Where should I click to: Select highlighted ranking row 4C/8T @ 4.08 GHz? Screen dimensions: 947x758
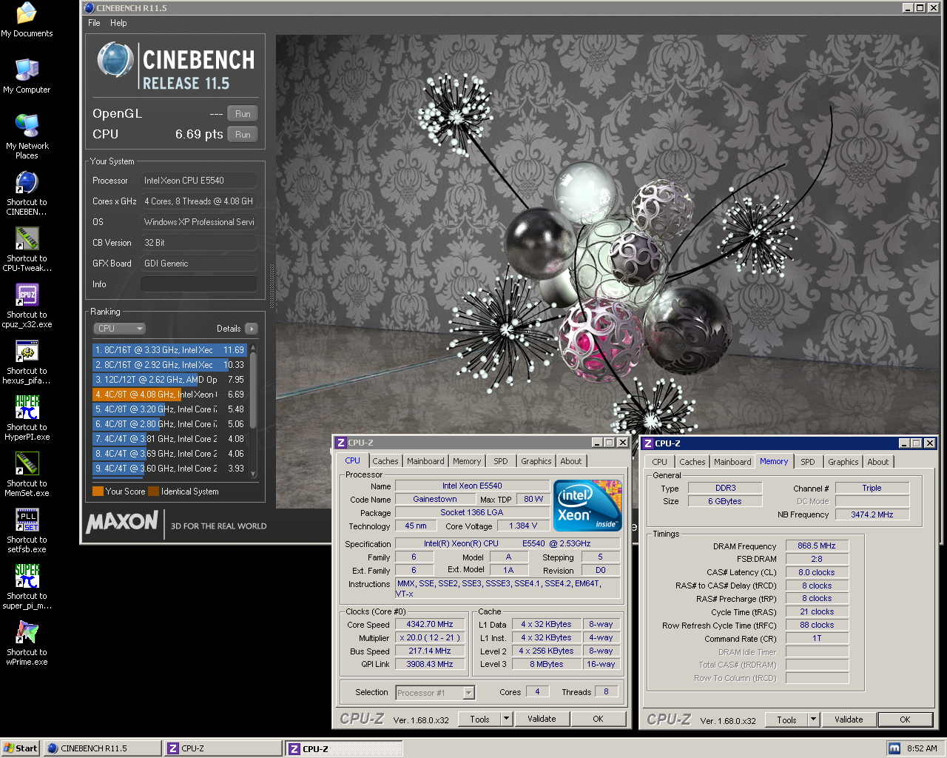coord(169,395)
